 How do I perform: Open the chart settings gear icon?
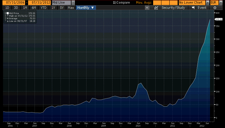pos(215,8)
